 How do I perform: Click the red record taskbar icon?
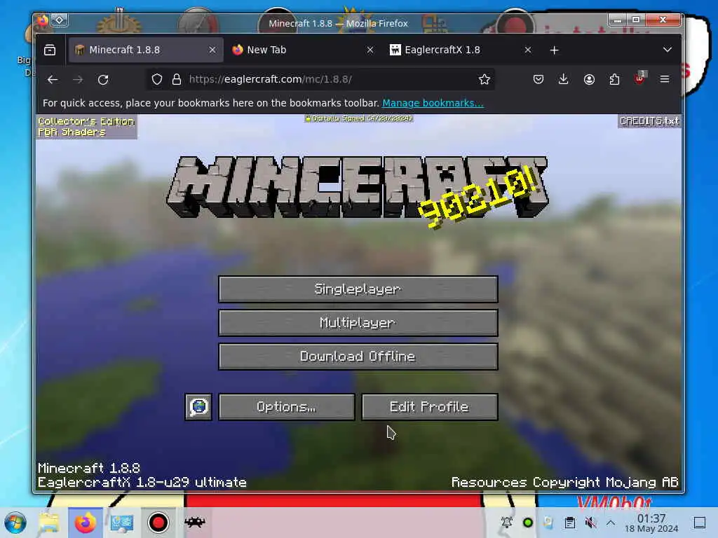[158, 523]
